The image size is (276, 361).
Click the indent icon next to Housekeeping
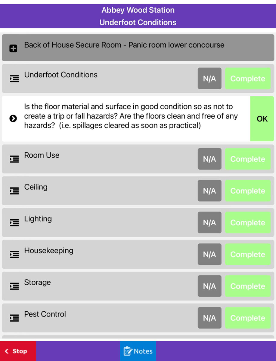pos(14,255)
